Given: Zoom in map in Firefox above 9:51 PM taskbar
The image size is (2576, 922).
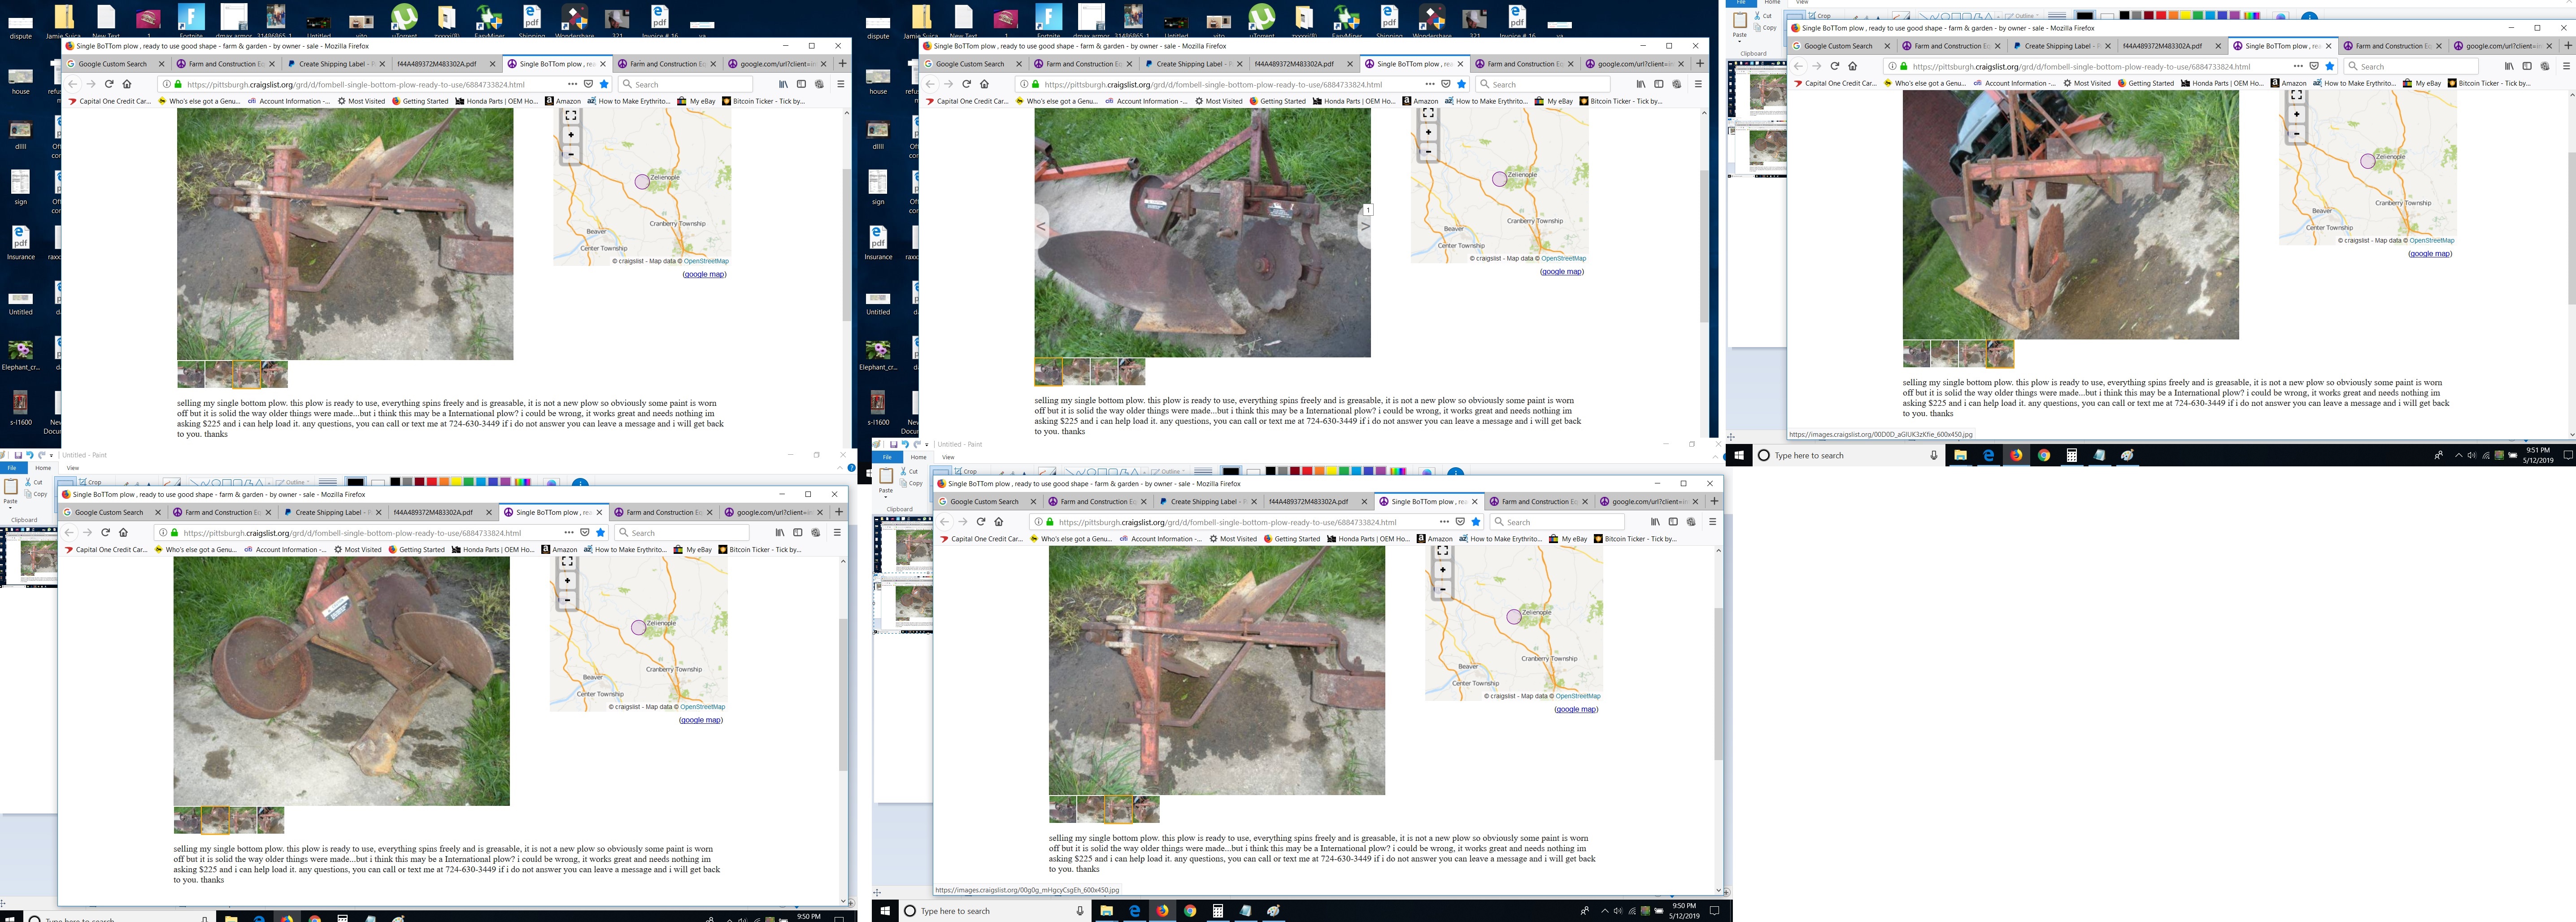Looking at the screenshot, I should point(2296,115).
